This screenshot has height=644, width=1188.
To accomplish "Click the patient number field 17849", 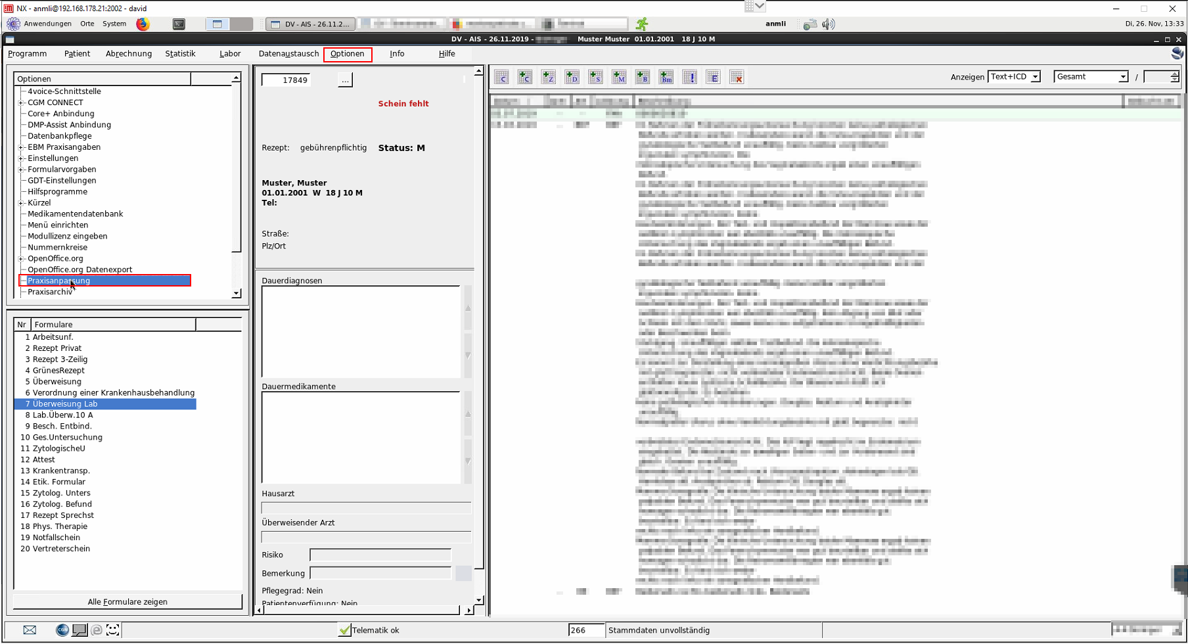I will (x=286, y=80).
